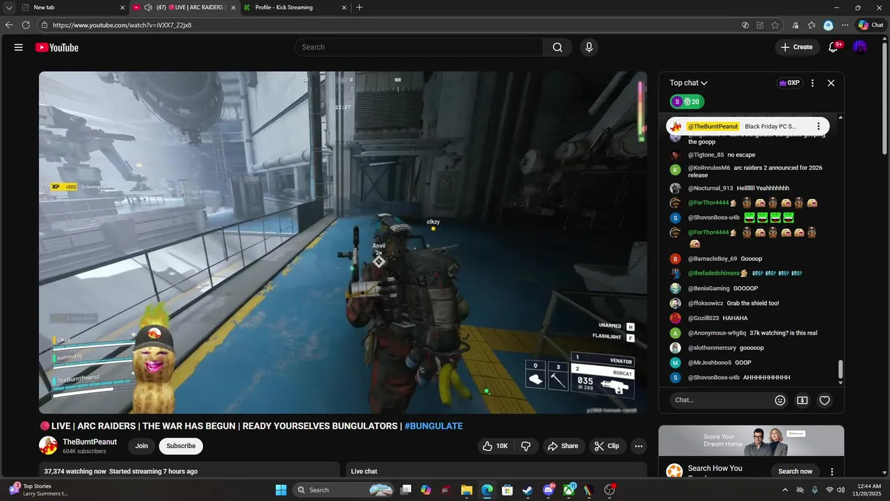Open the emoji picker in chat
Screen dimensions: 890x501
point(780,400)
